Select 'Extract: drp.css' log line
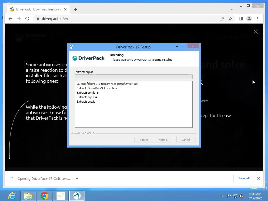 (x=87, y=97)
